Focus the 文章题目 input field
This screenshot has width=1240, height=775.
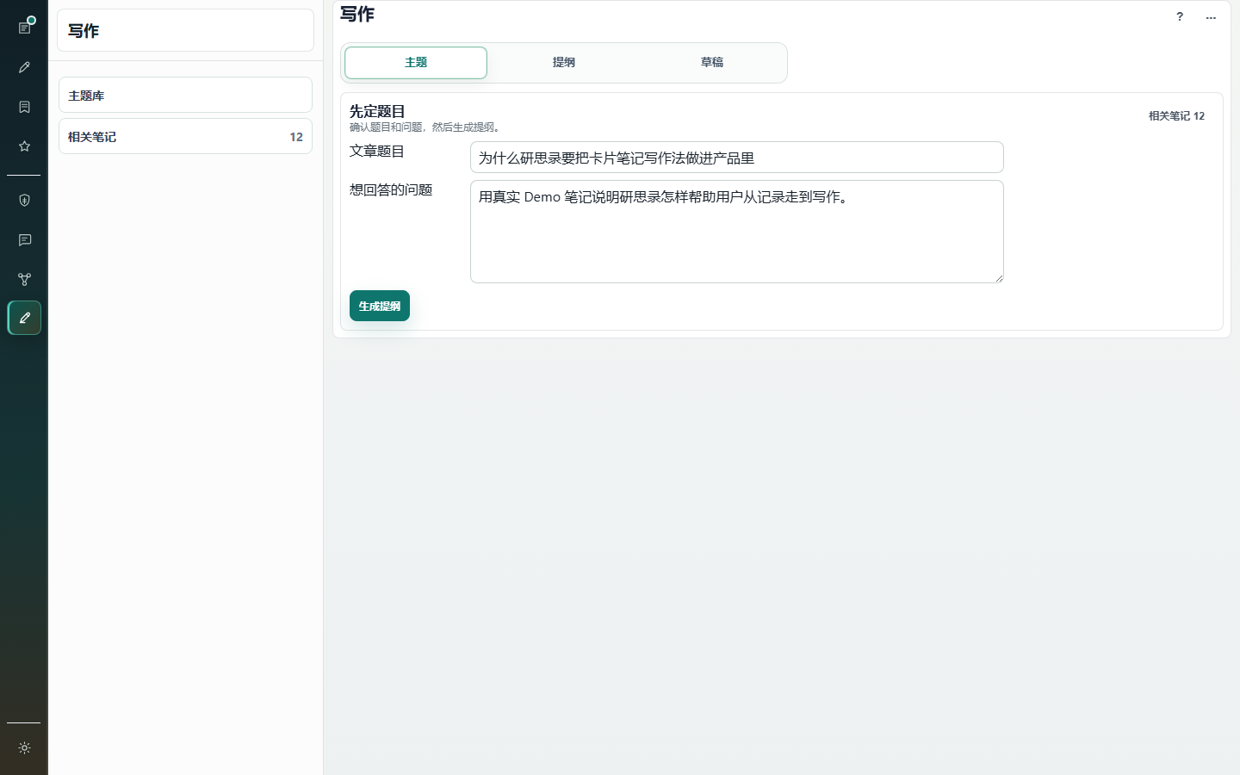[737, 158]
